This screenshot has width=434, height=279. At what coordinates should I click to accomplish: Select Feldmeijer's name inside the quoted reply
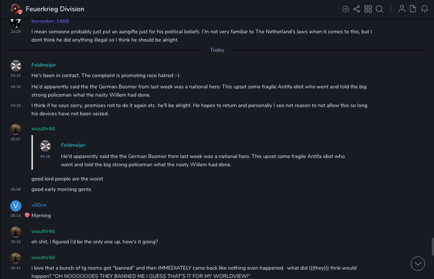click(73, 145)
